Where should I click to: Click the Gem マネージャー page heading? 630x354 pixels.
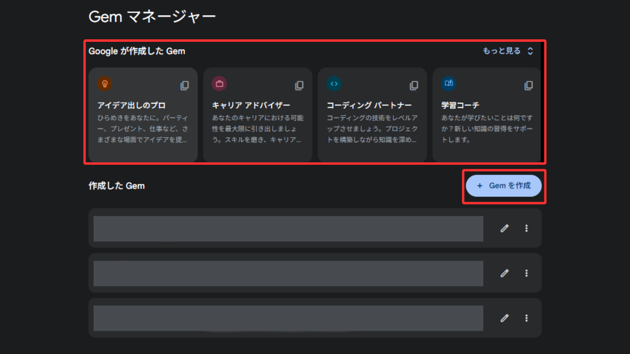[152, 17]
